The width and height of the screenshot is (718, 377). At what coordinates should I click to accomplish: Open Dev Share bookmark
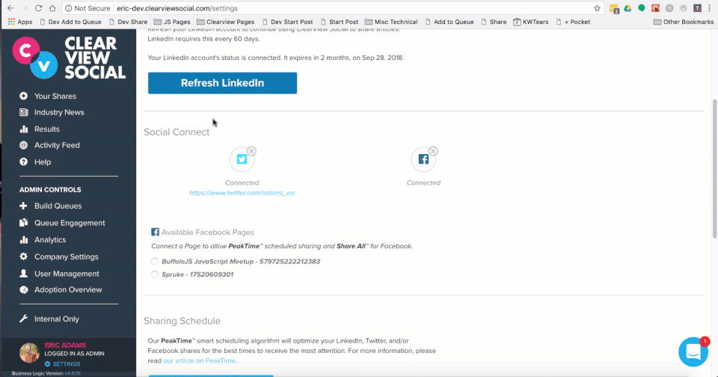coord(128,22)
